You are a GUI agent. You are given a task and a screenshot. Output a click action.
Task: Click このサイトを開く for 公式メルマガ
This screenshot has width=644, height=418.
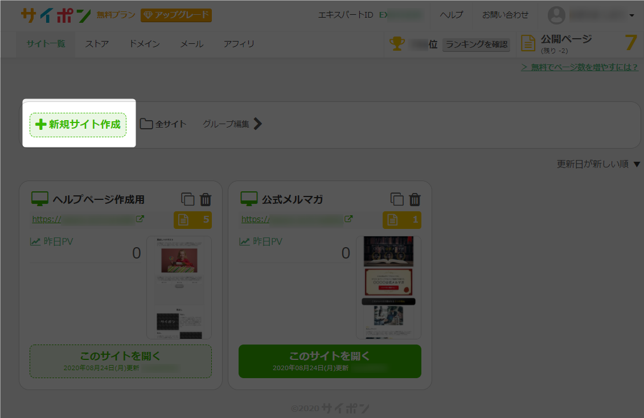pos(330,361)
